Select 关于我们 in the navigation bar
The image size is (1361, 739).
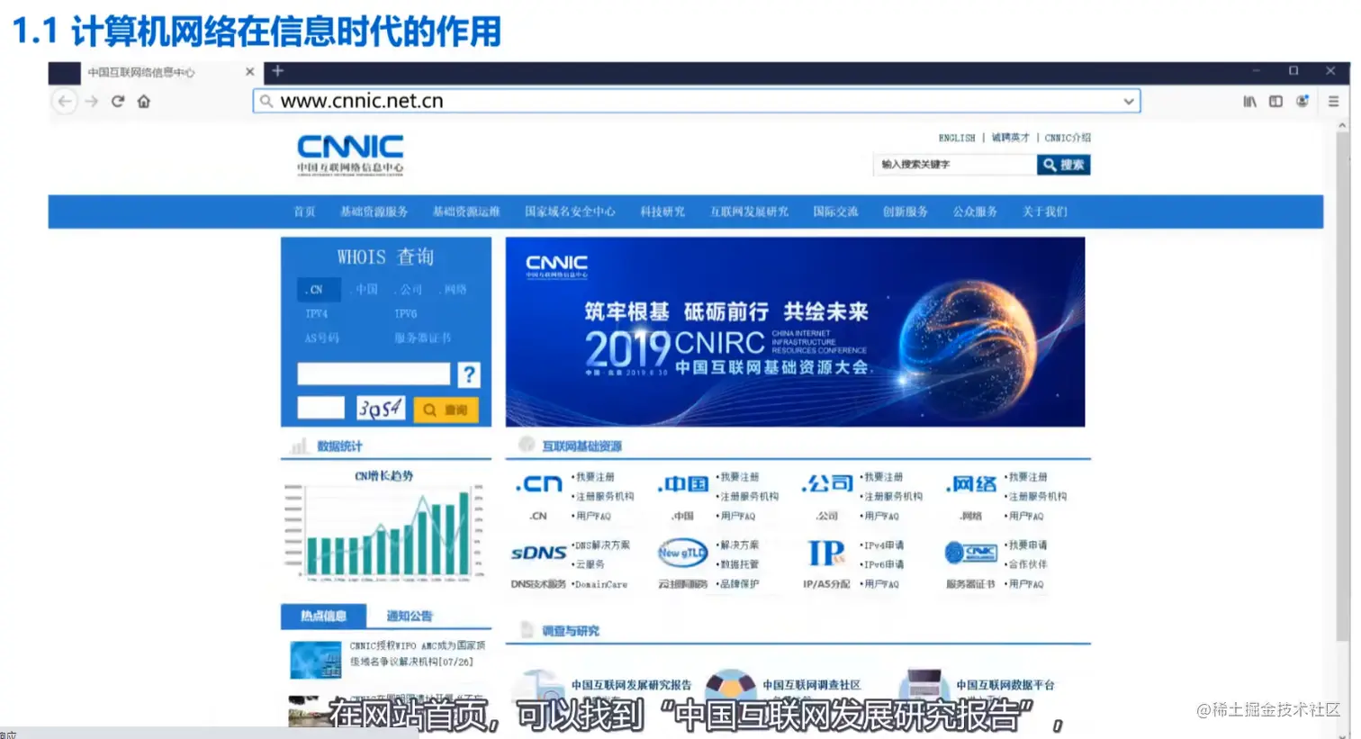click(x=1044, y=212)
